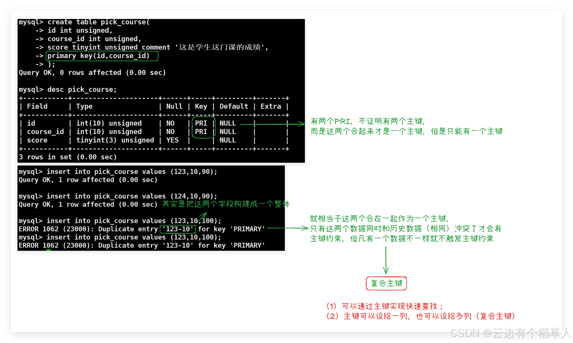Screen dimensions: 573x343
Task: Click the Default column header in table
Action: pyautogui.click(x=234, y=107)
